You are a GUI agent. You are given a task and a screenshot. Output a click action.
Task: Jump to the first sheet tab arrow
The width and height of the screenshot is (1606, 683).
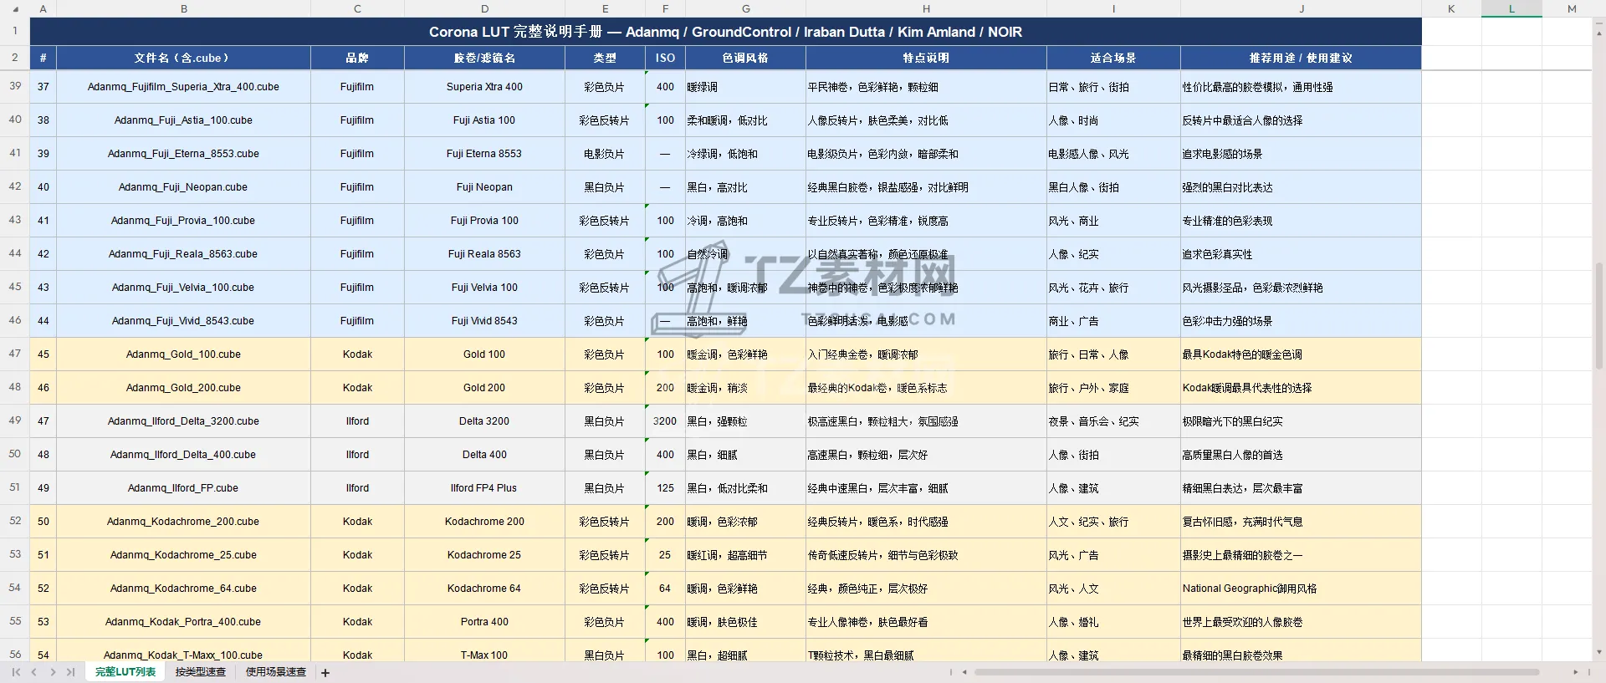click(x=16, y=672)
